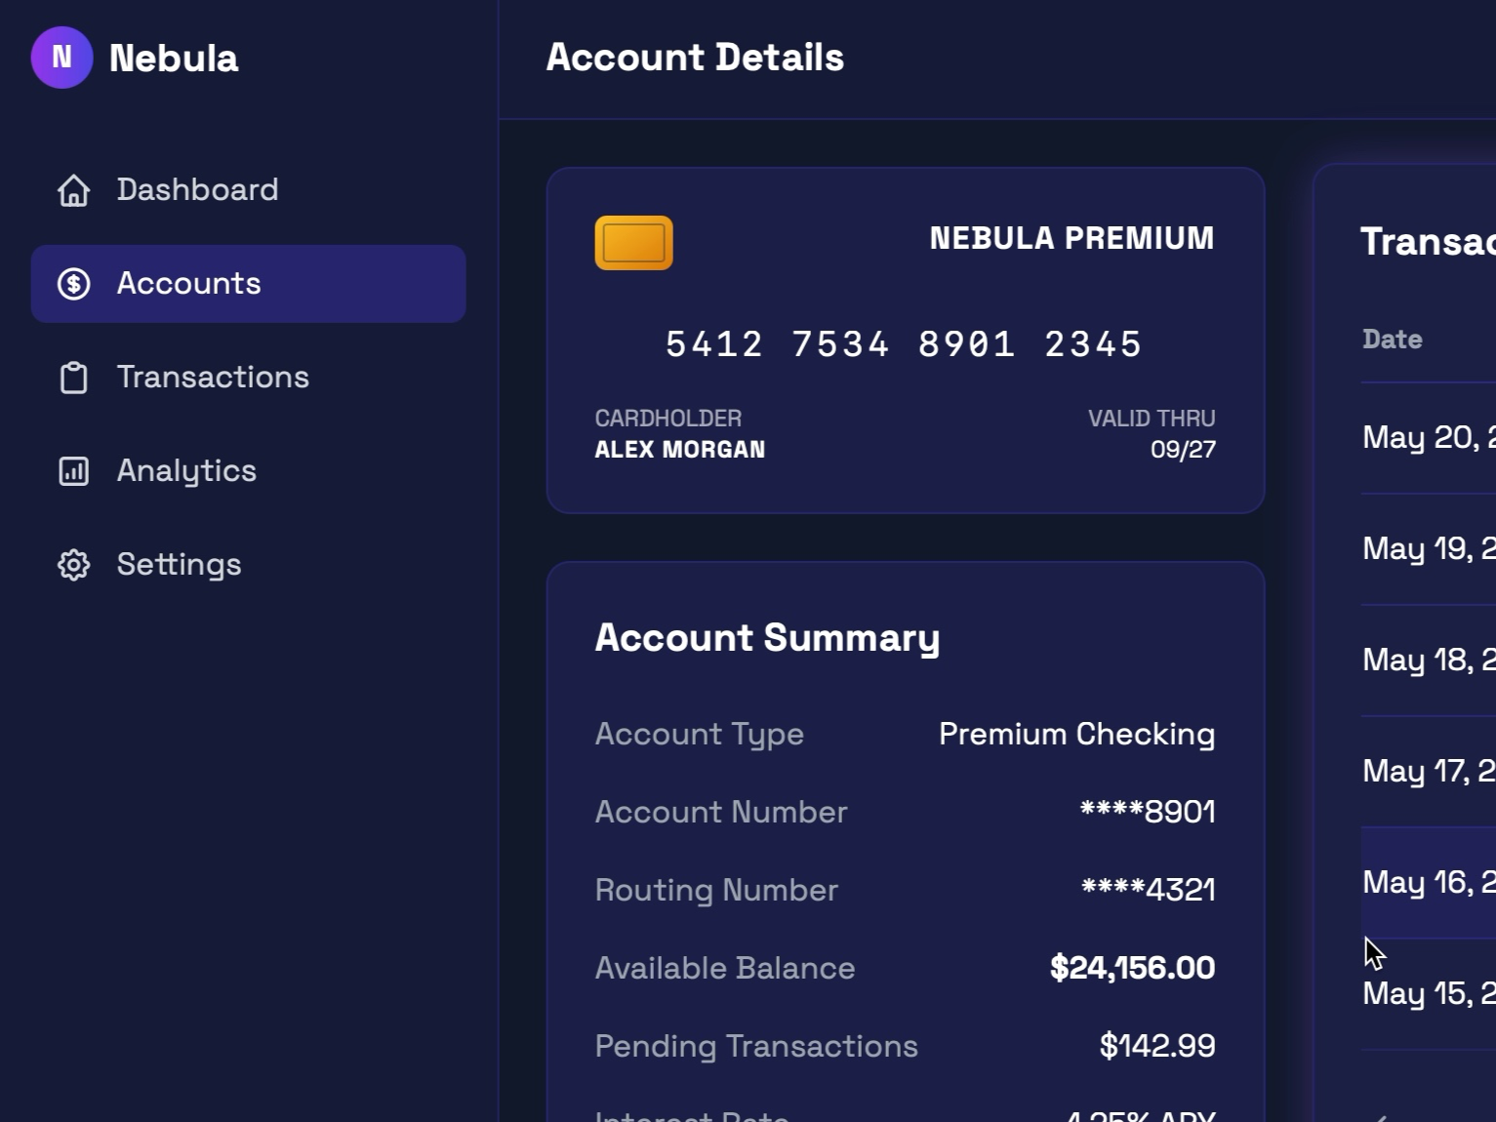
Task: Click the dollar icon next to Accounts
Action: (x=73, y=284)
